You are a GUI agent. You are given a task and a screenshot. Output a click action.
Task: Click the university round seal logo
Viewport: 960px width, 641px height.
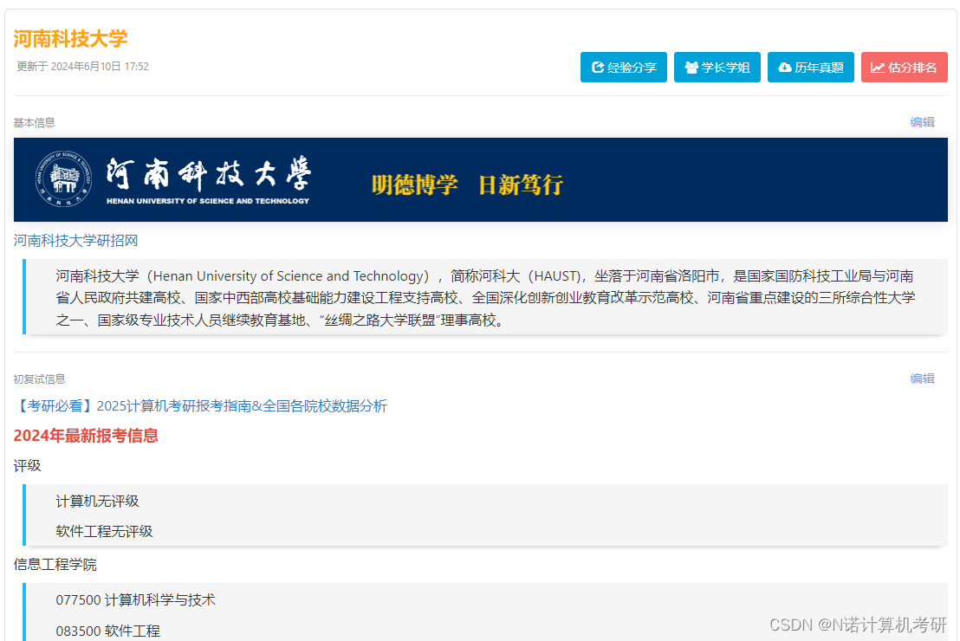point(63,178)
